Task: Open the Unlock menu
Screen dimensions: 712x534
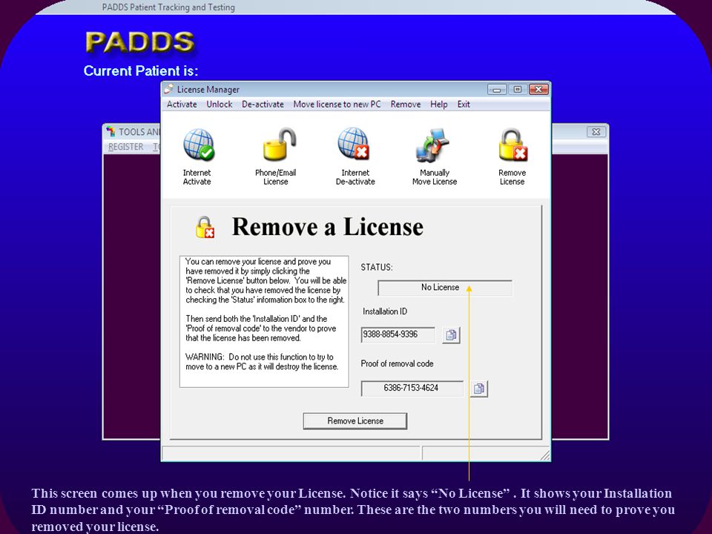Action: click(x=220, y=105)
